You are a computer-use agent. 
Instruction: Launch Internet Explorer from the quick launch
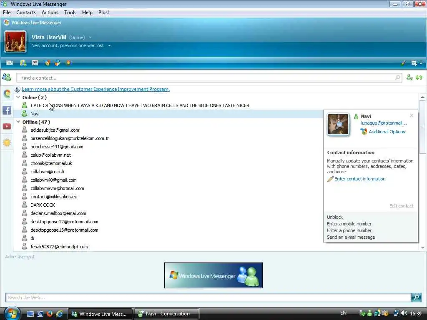tap(59, 314)
